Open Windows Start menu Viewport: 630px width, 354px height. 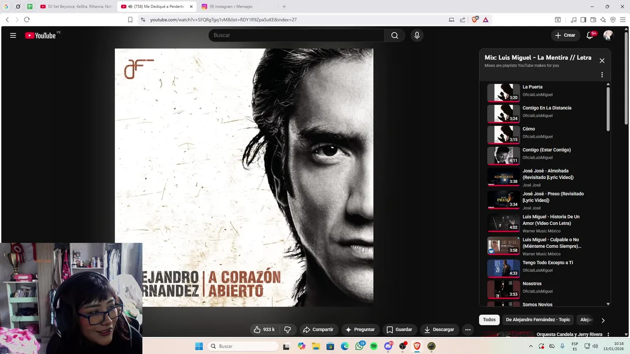[199, 346]
